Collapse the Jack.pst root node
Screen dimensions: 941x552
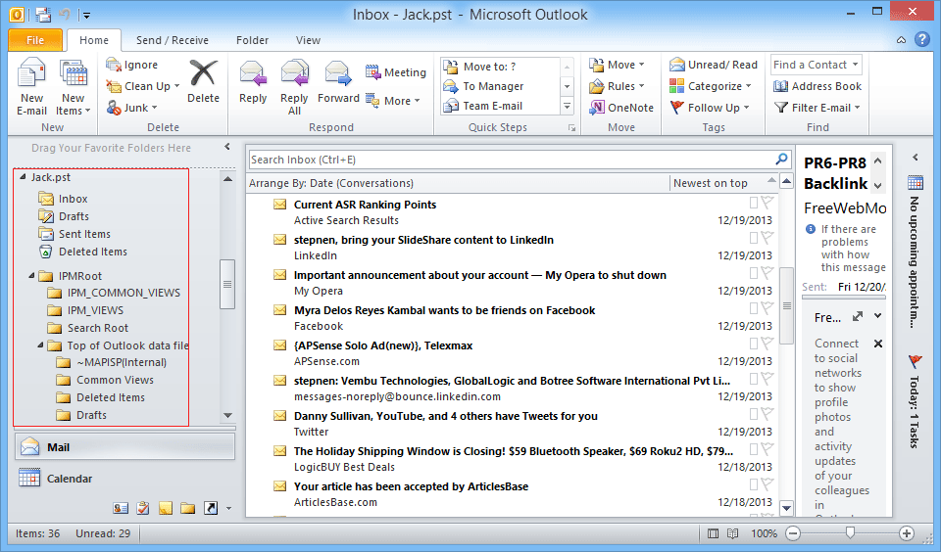click(x=24, y=177)
